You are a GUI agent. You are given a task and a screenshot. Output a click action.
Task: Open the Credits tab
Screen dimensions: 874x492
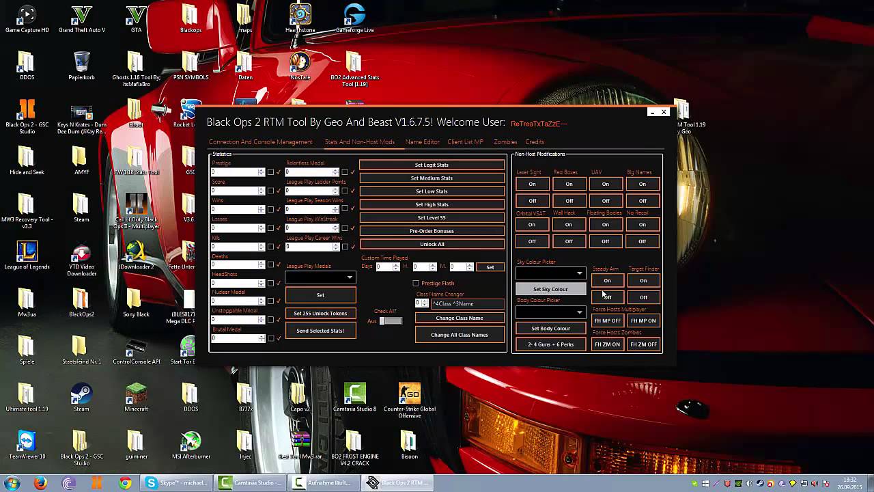[535, 142]
